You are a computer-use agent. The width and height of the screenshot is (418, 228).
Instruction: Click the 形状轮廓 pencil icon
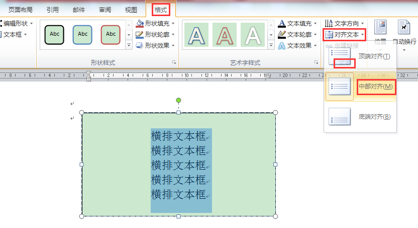click(x=140, y=34)
